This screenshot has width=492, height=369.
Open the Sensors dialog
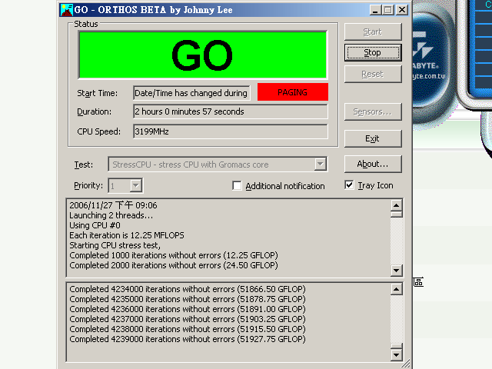click(373, 111)
